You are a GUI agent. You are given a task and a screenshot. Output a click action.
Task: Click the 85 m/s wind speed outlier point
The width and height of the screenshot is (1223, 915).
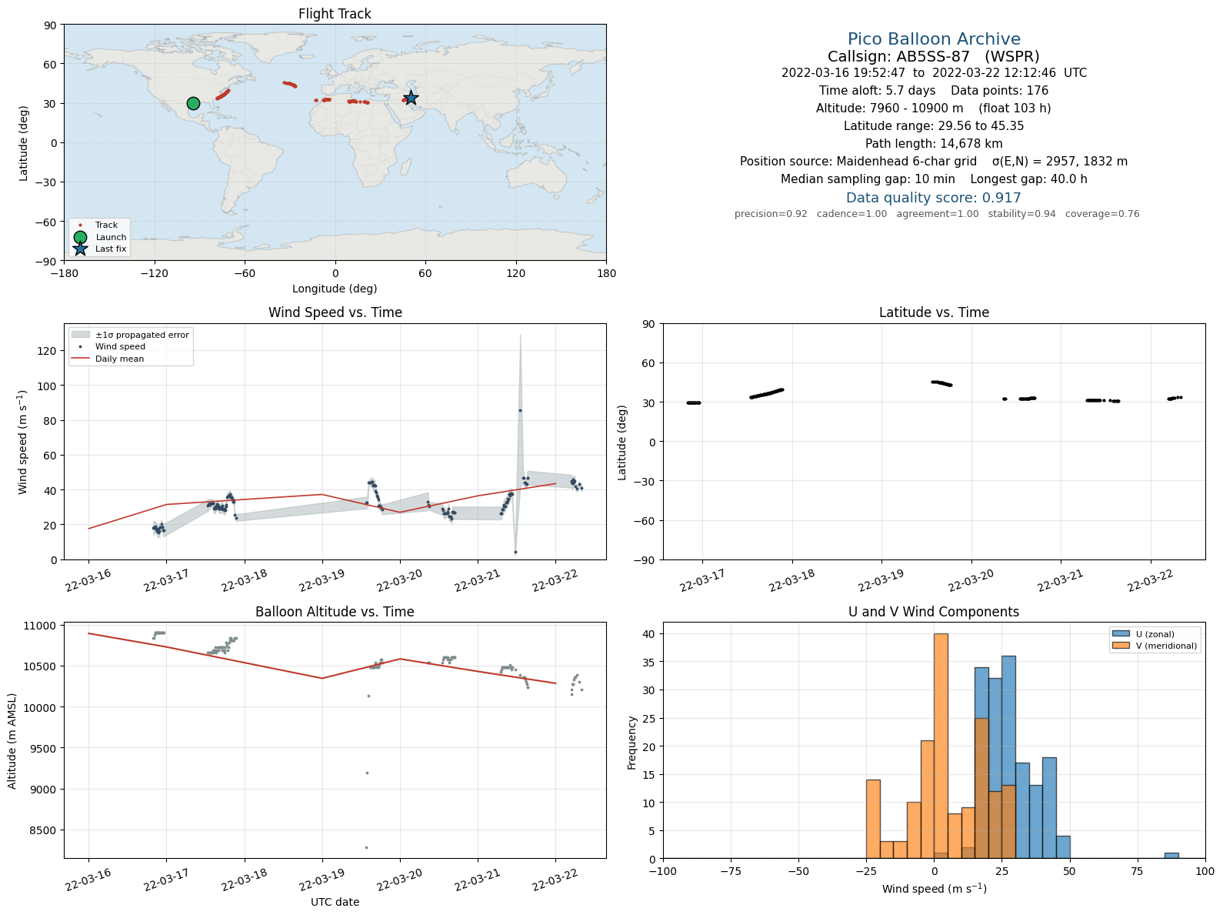(x=520, y=410)
